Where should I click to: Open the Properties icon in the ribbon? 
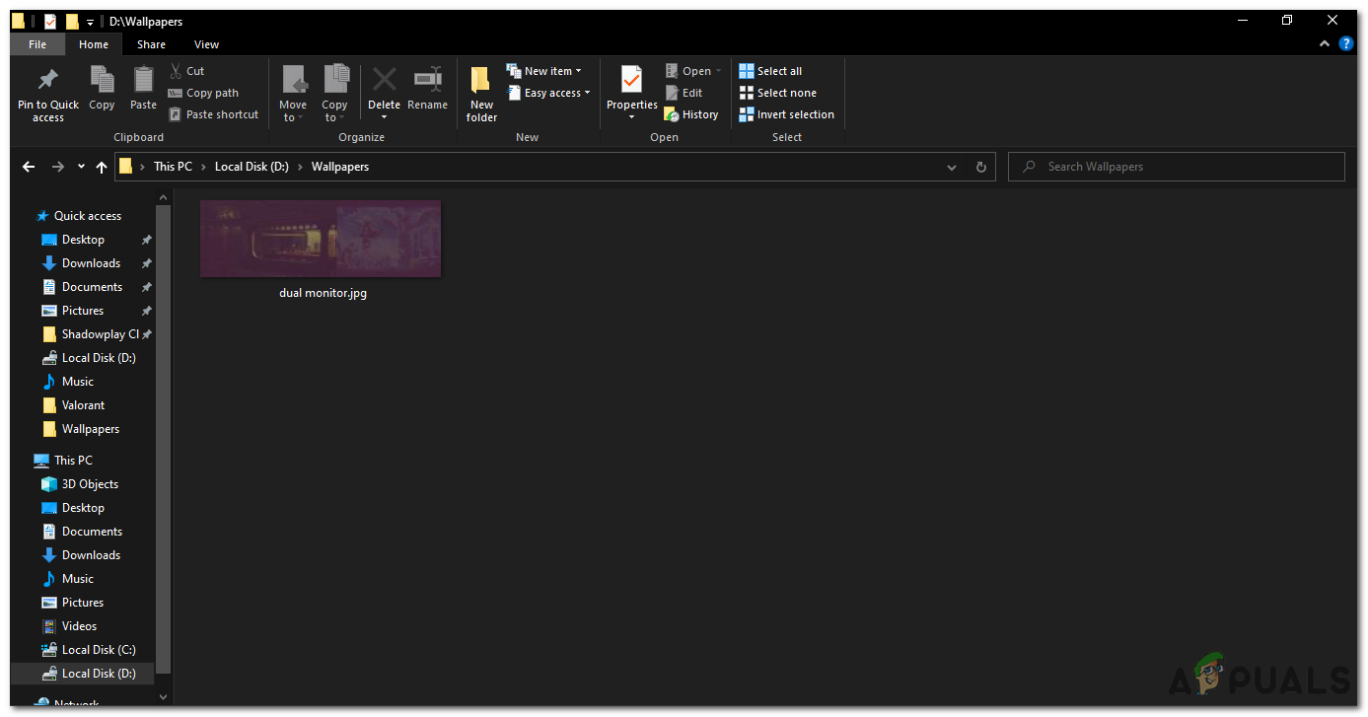630,92
